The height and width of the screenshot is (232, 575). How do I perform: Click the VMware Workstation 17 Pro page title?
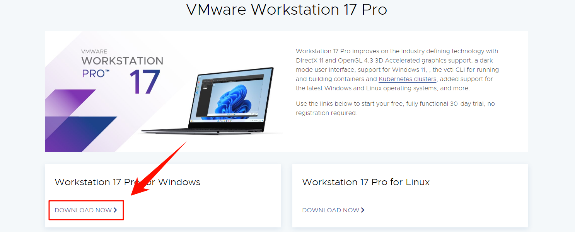pos(287,10)
